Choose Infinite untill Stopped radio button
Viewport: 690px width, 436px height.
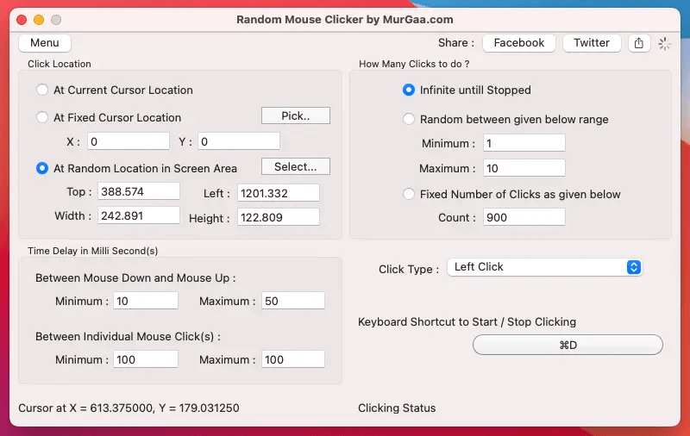pyautogui.click(x=409, y=90)
